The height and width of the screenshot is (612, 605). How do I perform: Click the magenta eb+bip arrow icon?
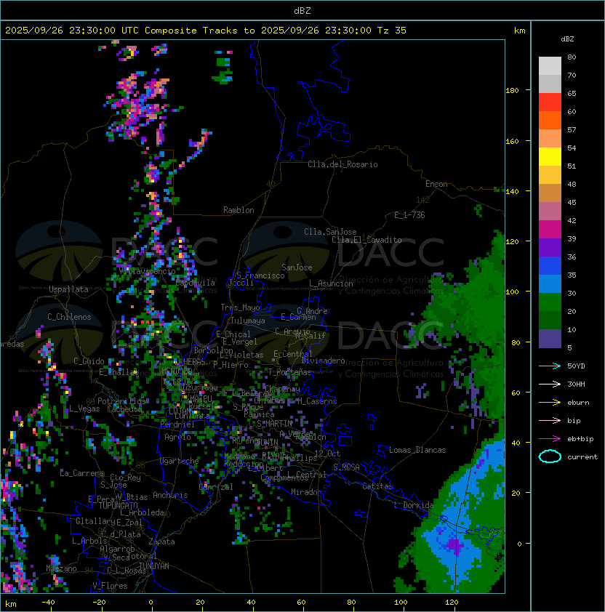550,439
